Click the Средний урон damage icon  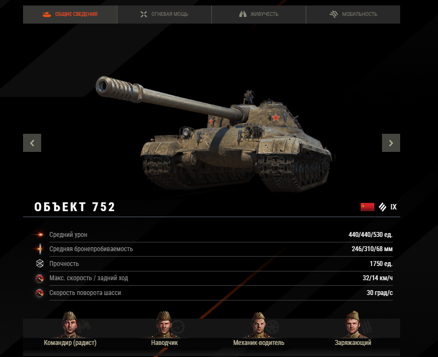(x=40, y=235)
